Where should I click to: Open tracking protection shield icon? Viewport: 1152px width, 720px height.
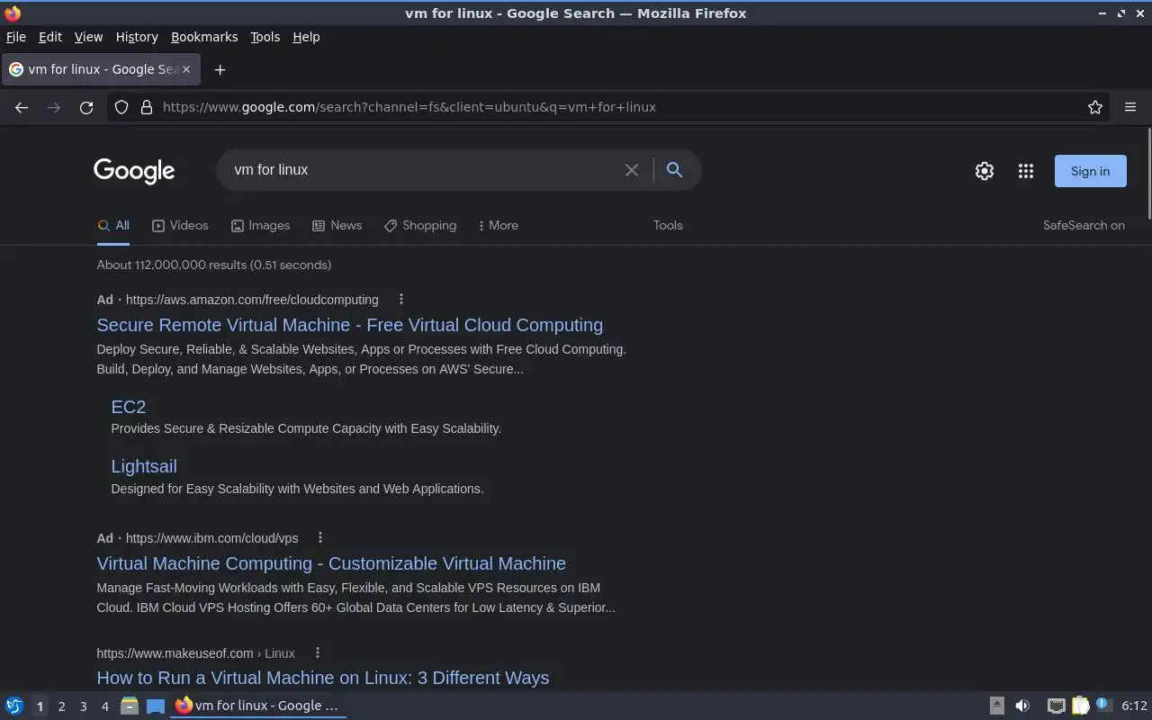point(121,107)
